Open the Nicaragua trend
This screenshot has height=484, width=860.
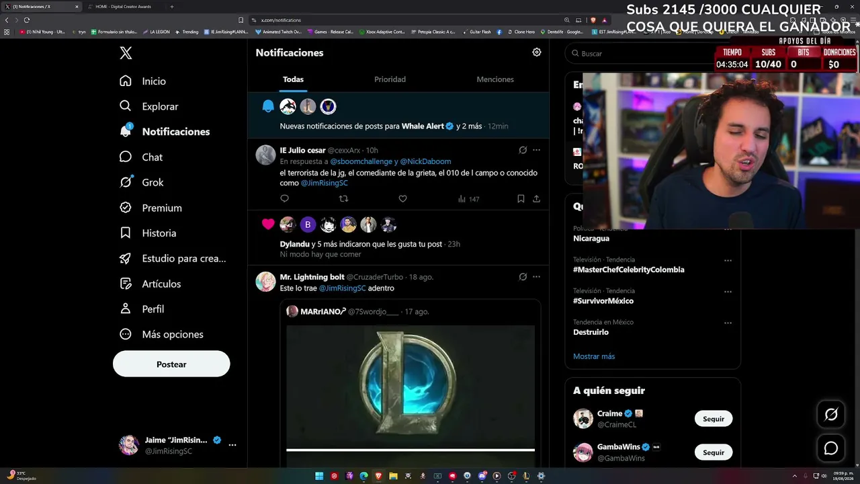pyautogui.click(x=591, y=239)
